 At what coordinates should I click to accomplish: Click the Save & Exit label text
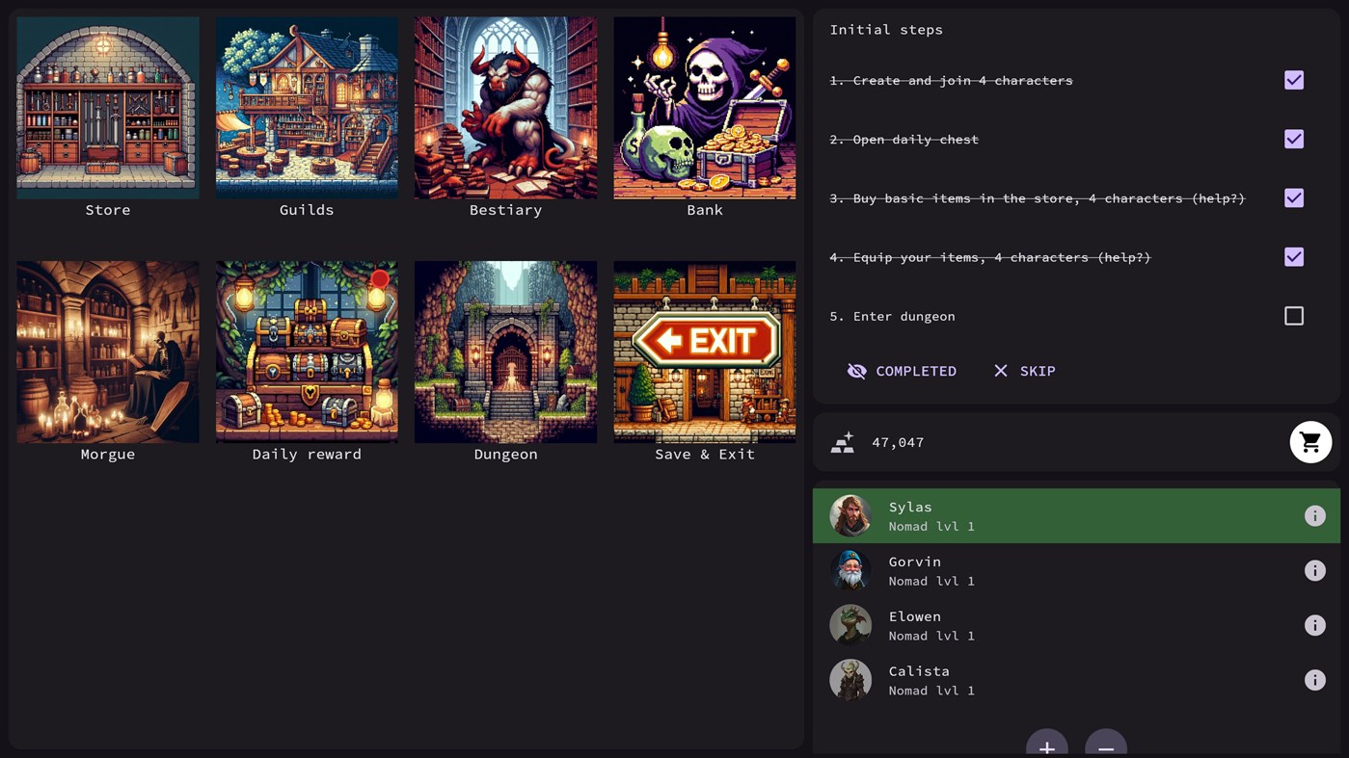(705, 454)
